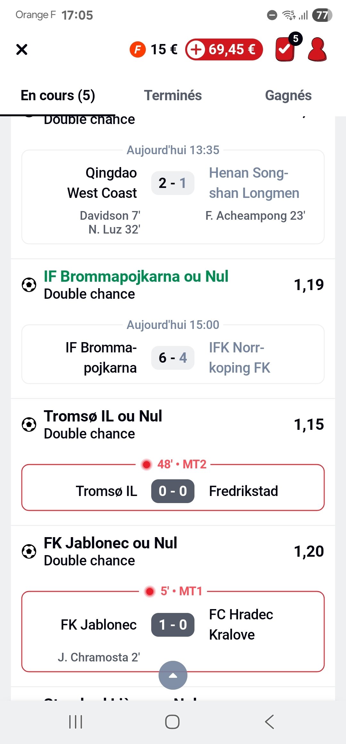
Task: Open the live Tromsø IL vs Fredrikstad match
Action: [x=173, y=491]
